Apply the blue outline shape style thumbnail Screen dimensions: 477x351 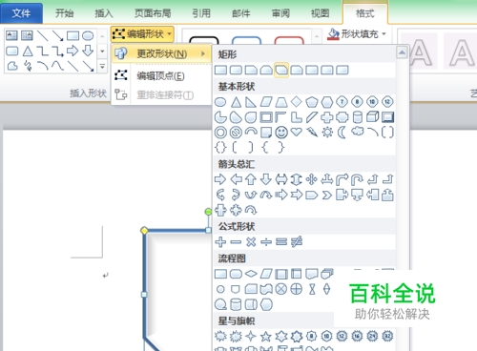tap(246, 40)
